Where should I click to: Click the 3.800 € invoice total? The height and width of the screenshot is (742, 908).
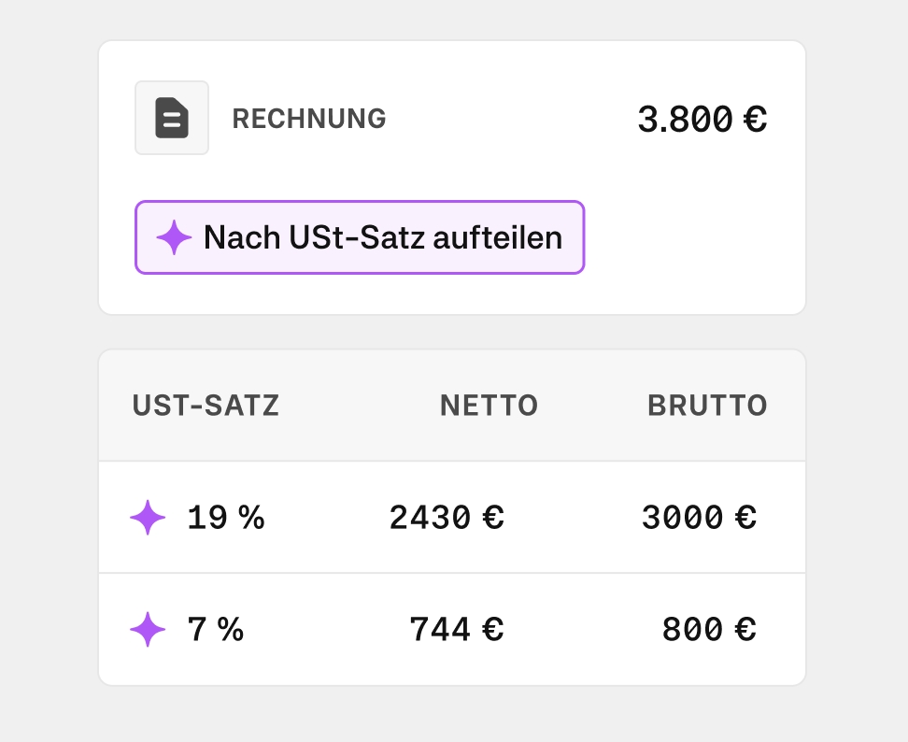coord(702,119)
